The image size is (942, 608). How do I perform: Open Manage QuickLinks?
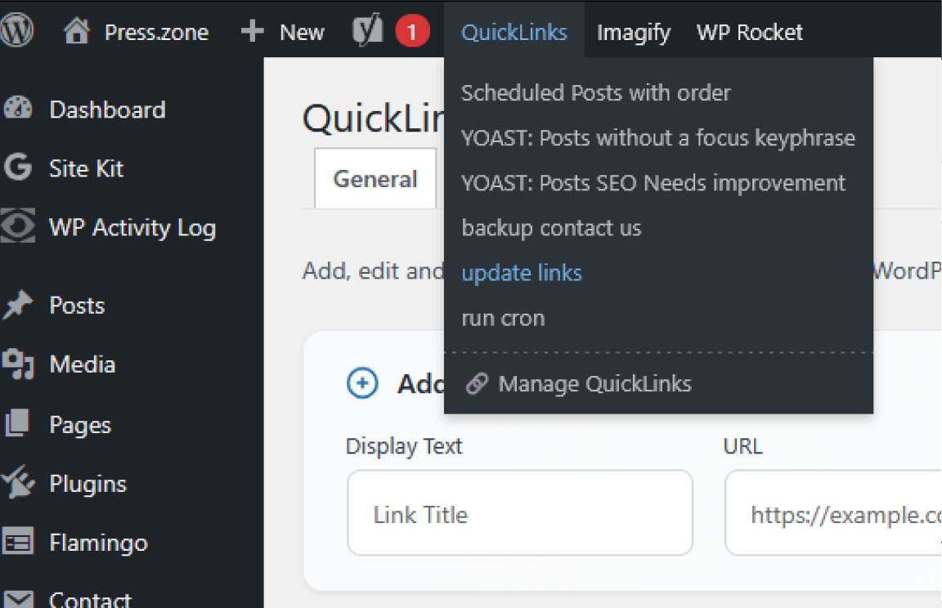point(594,383)
